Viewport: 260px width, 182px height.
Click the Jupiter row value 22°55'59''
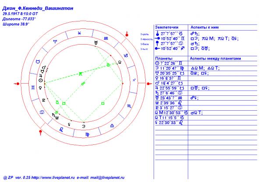click(170, 88)
